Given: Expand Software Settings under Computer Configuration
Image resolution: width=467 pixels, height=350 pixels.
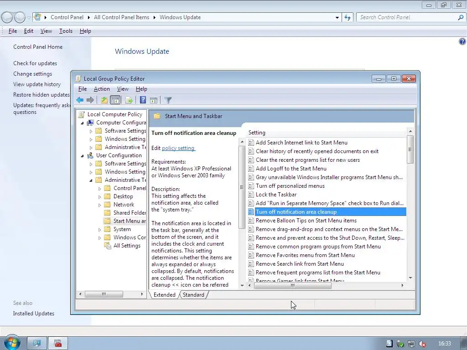Looking at the screenshot, I should pos(91,131).
